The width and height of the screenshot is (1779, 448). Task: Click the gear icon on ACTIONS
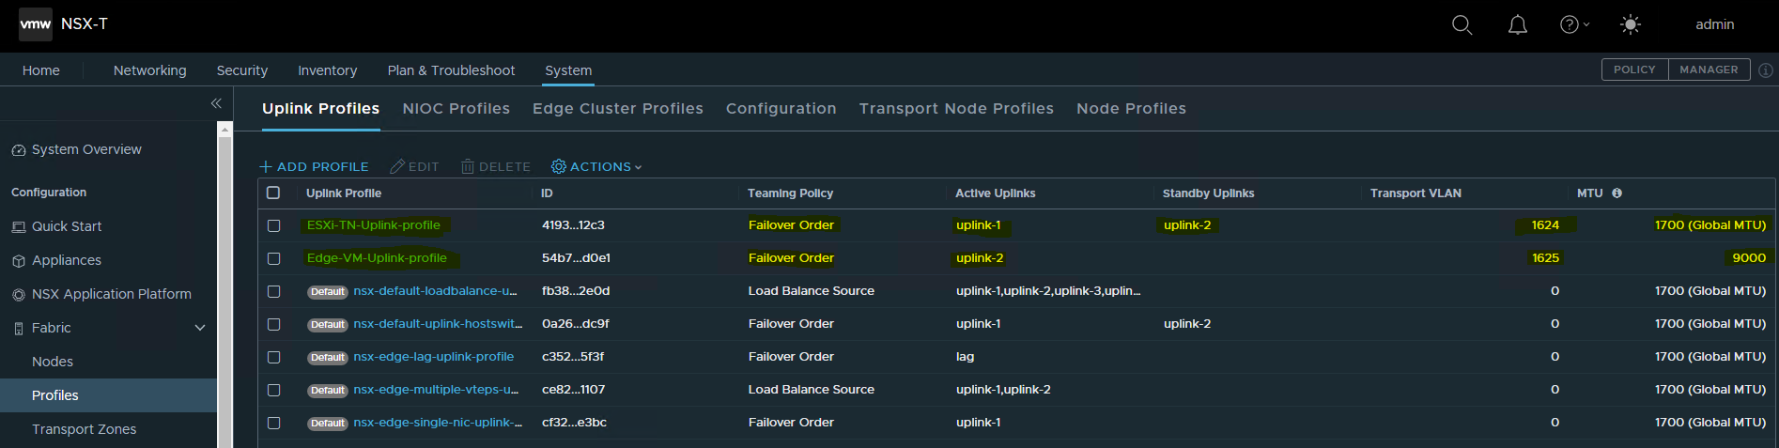tap(559, 166)
